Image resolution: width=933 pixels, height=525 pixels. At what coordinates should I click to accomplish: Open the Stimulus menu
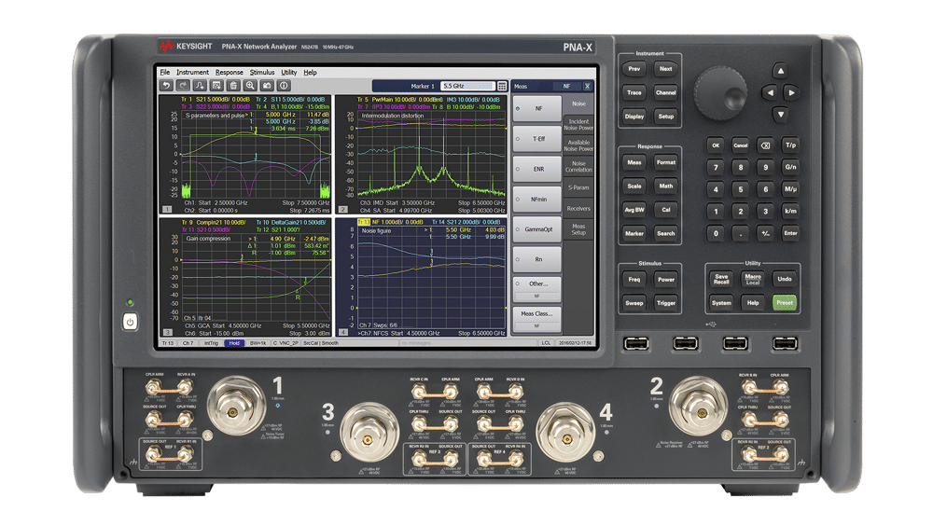(x=262, y=73)
